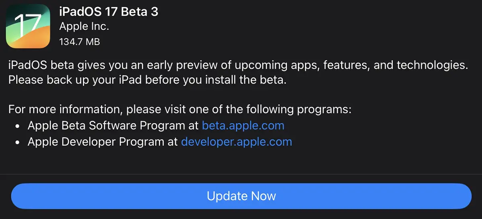Click the 134.7 MB download size
The image size is (482, 219).
coord(80,41)
